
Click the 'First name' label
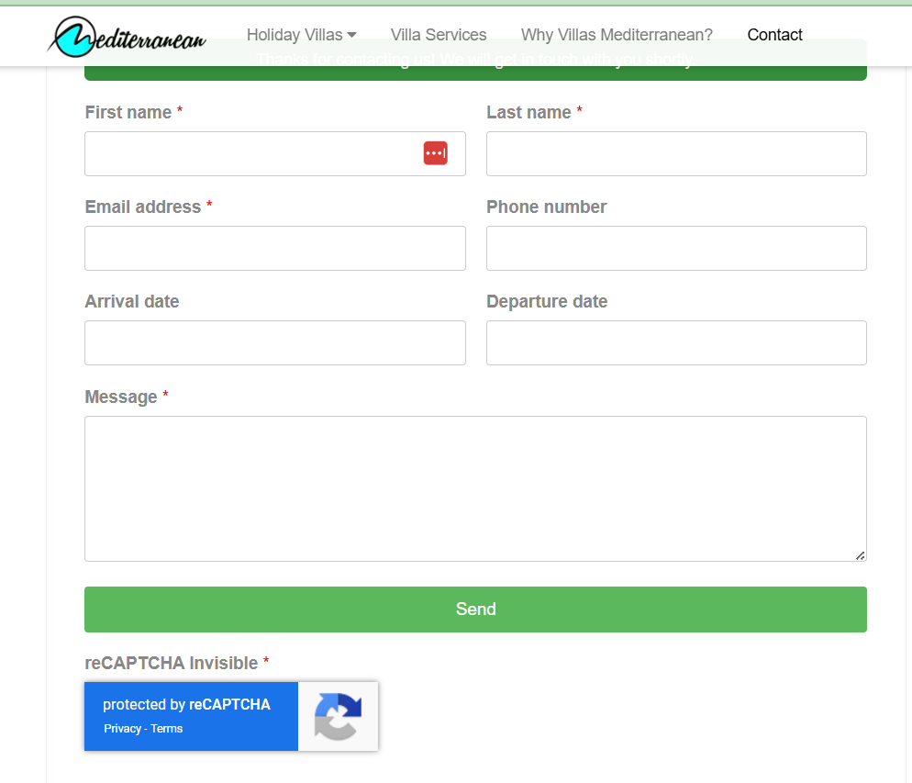point(128,112)
